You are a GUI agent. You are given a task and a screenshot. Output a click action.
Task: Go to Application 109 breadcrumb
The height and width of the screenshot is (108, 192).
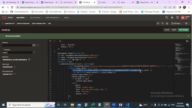click(x=10, y=23)
